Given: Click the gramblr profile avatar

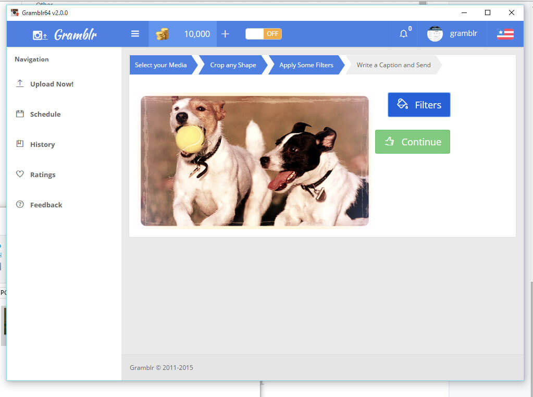Looking at the screenshot, I should 435,34.
